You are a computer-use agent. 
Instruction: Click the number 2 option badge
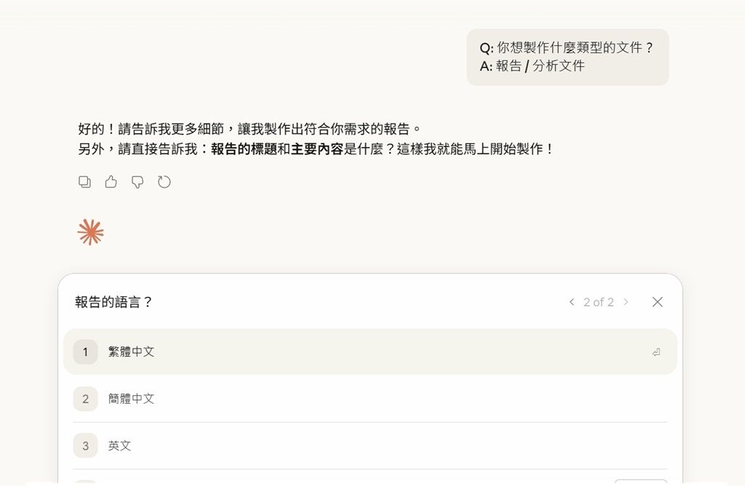tap(85, 399)
